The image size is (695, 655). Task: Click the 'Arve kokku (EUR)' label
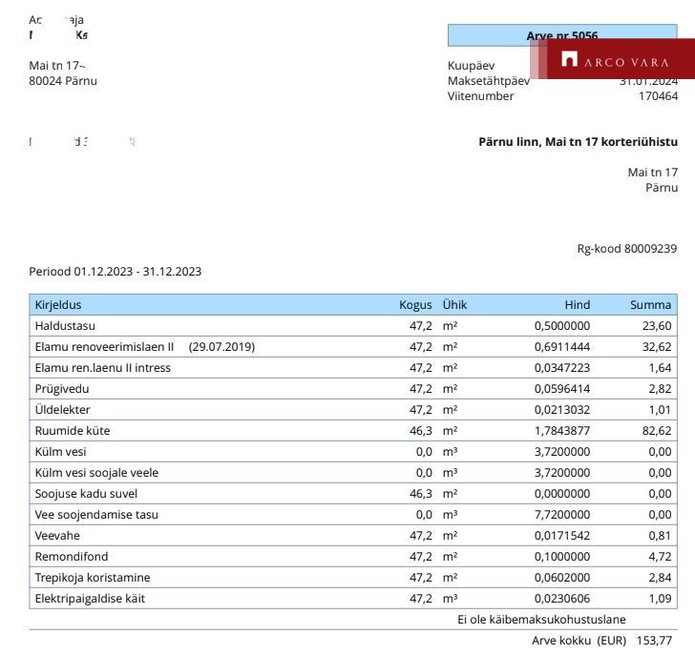(579, 641)
